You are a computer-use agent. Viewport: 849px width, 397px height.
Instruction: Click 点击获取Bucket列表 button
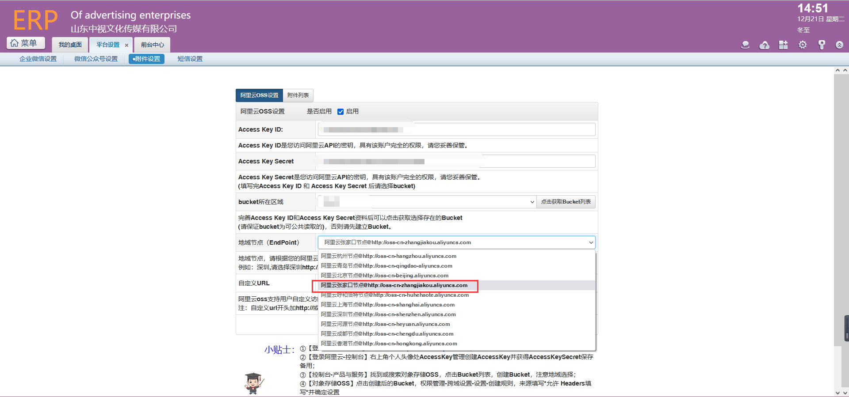(x=566, y=202)
